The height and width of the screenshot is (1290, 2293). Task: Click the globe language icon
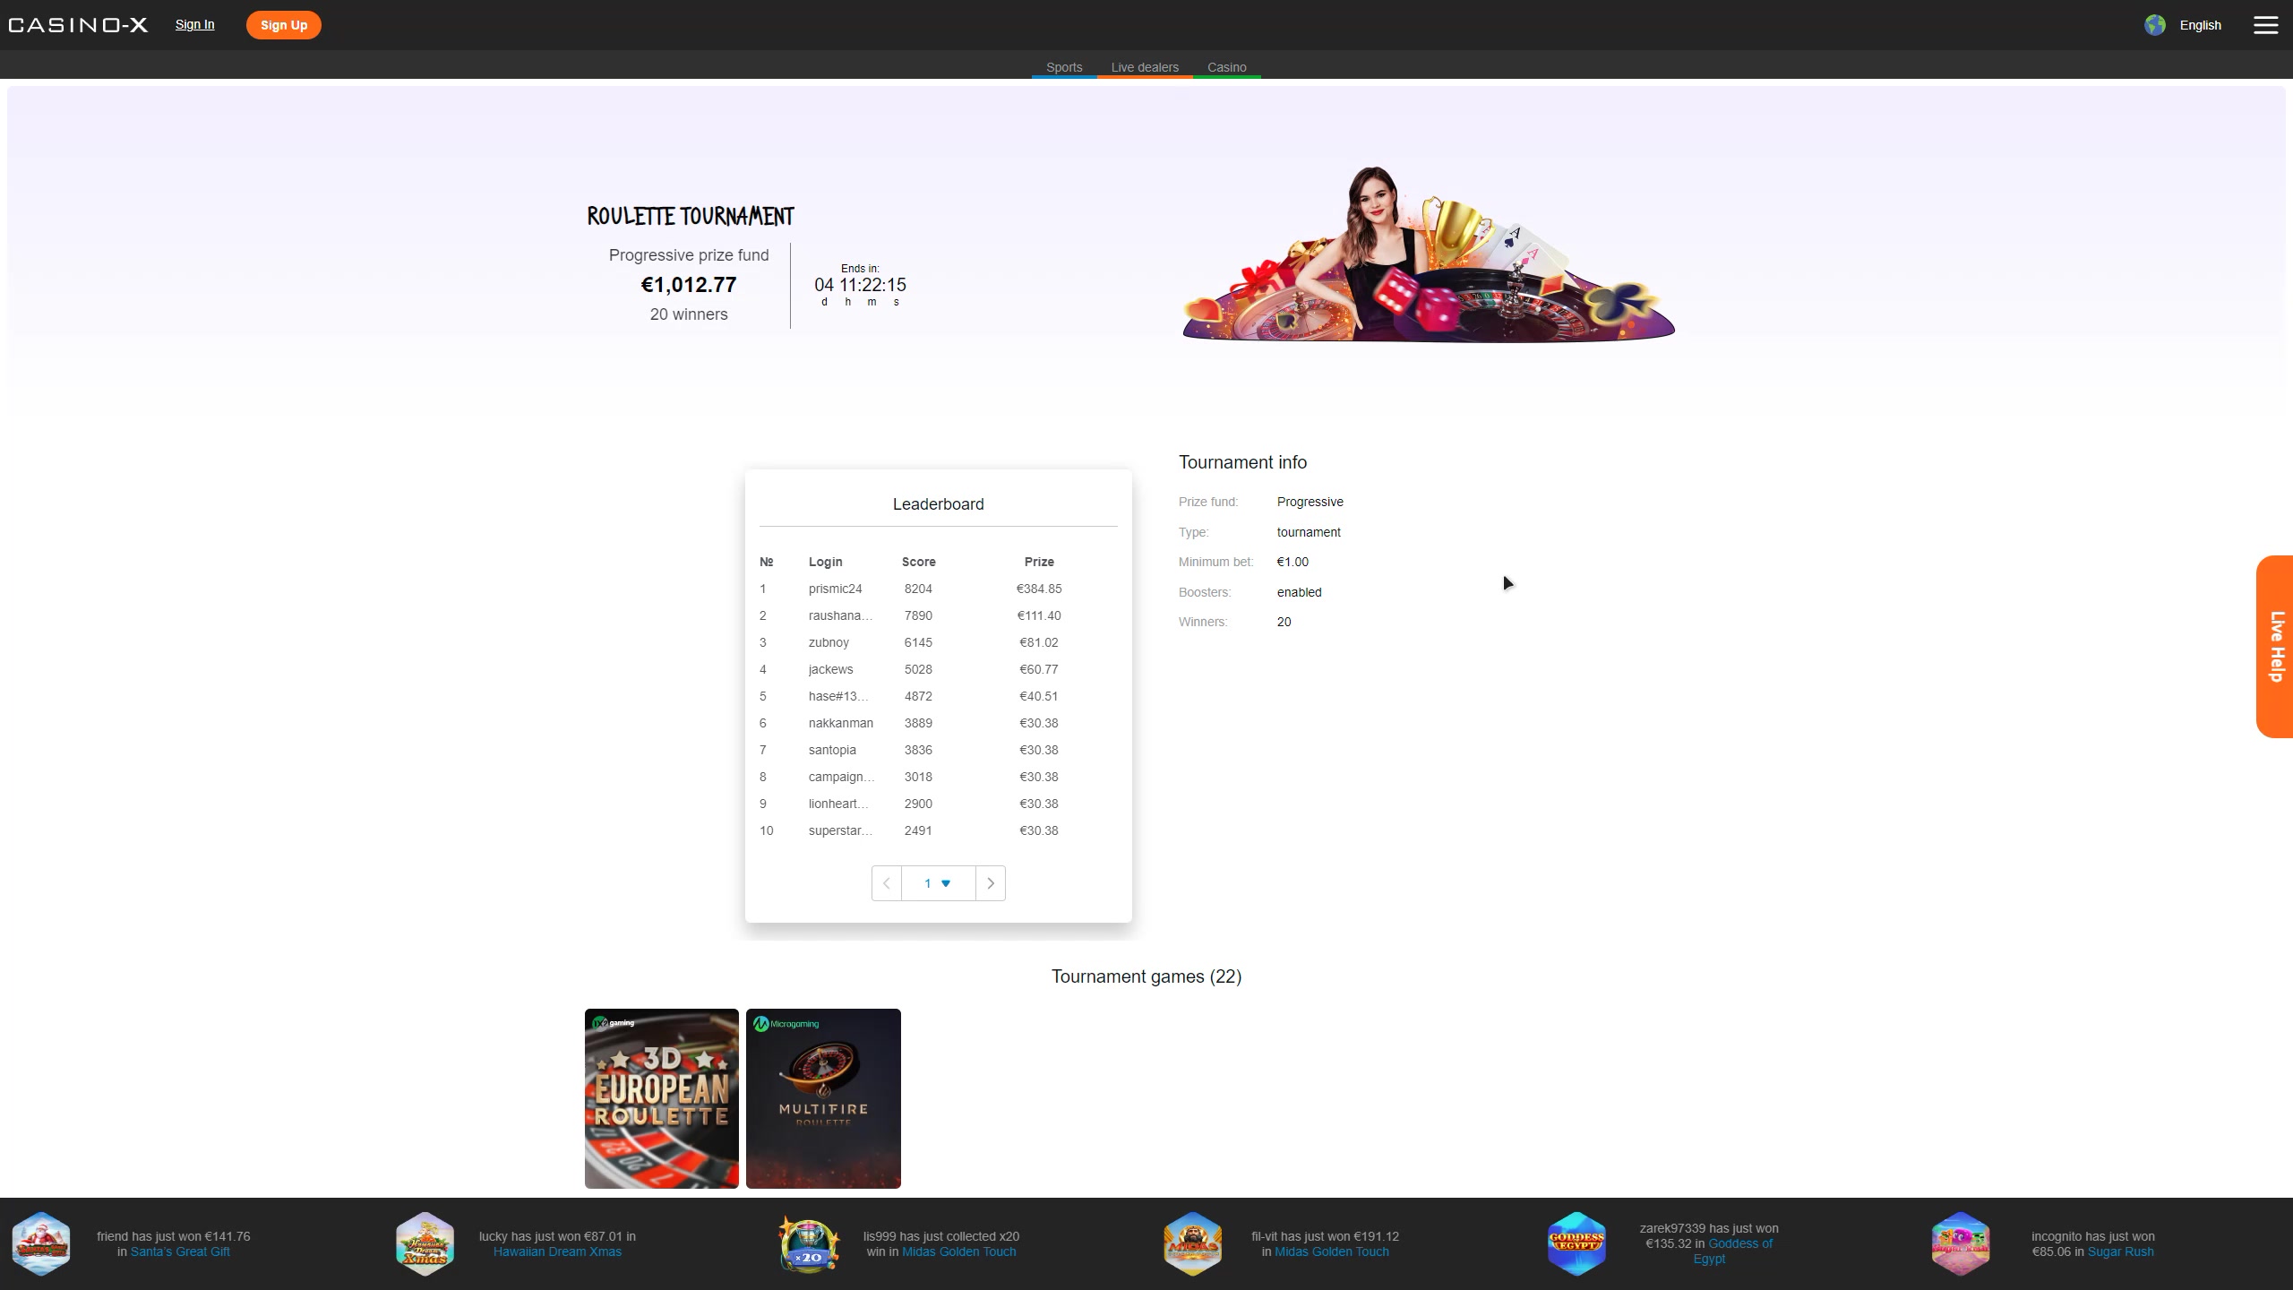(x=2154, y=25)
